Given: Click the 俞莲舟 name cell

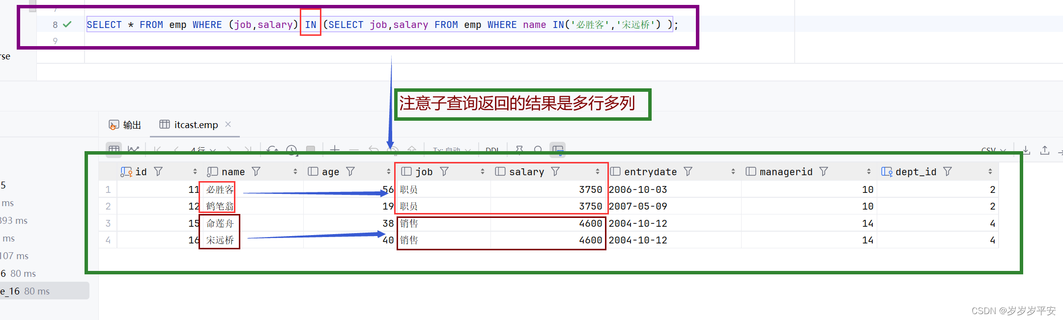Looking at the screenshot, I should click(x=220, y=223).
